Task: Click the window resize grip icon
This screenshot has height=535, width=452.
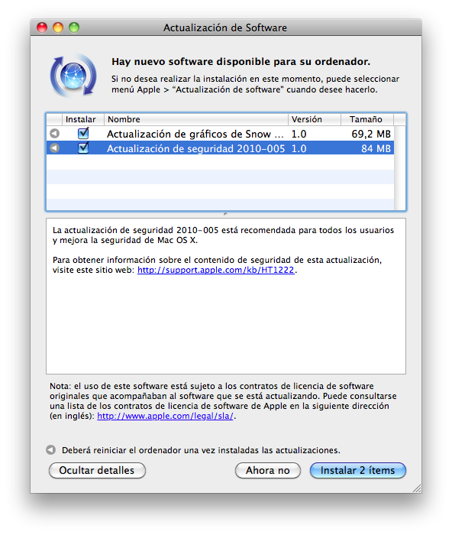Action: [x=417, y=488]
